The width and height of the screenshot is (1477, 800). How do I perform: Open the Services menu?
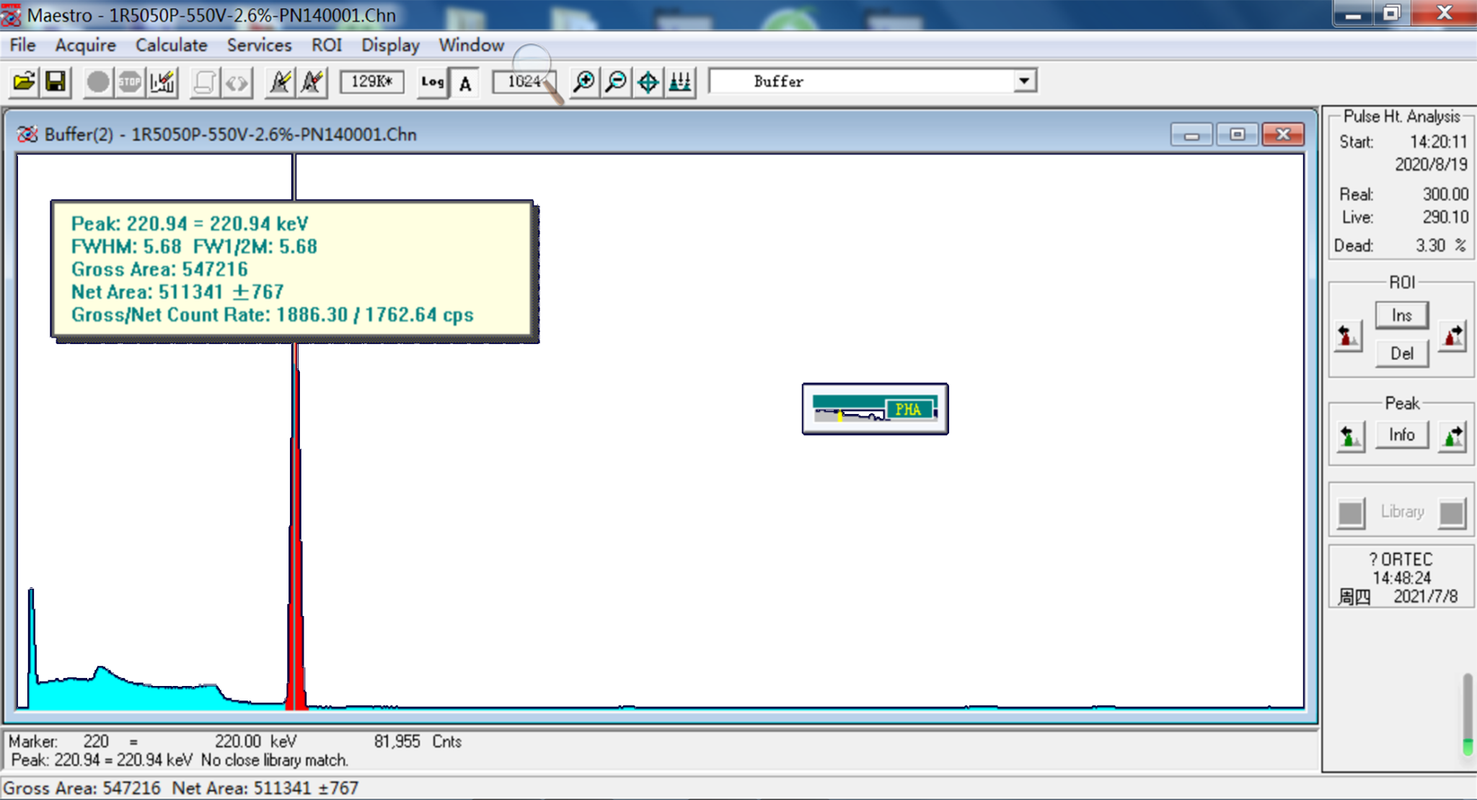[x=260, y=45]
